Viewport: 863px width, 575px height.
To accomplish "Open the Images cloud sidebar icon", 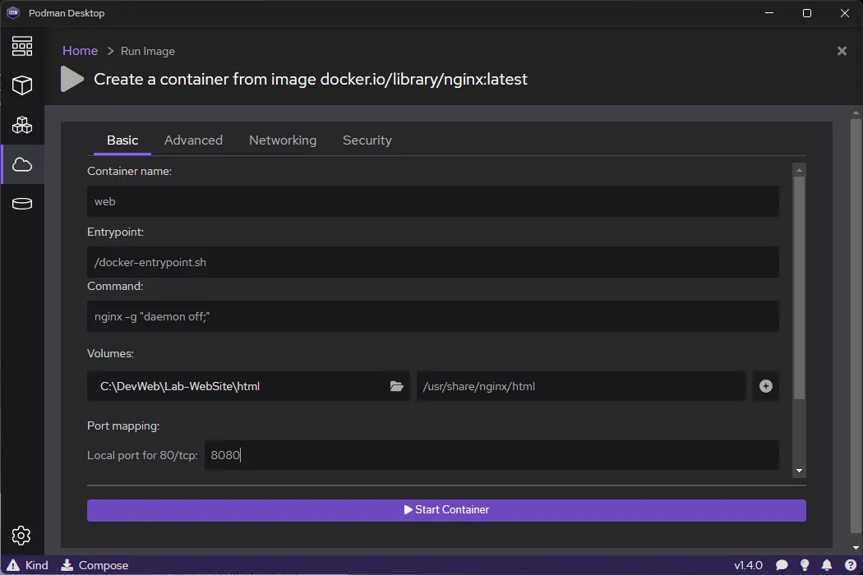I will click(22, 164).
